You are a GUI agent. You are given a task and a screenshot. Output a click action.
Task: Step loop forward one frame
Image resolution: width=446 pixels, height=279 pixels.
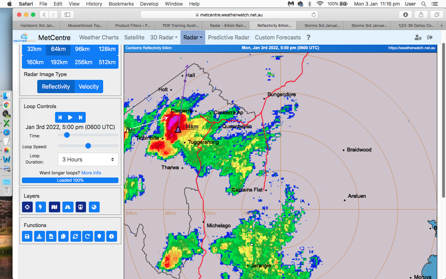[80, 118]
